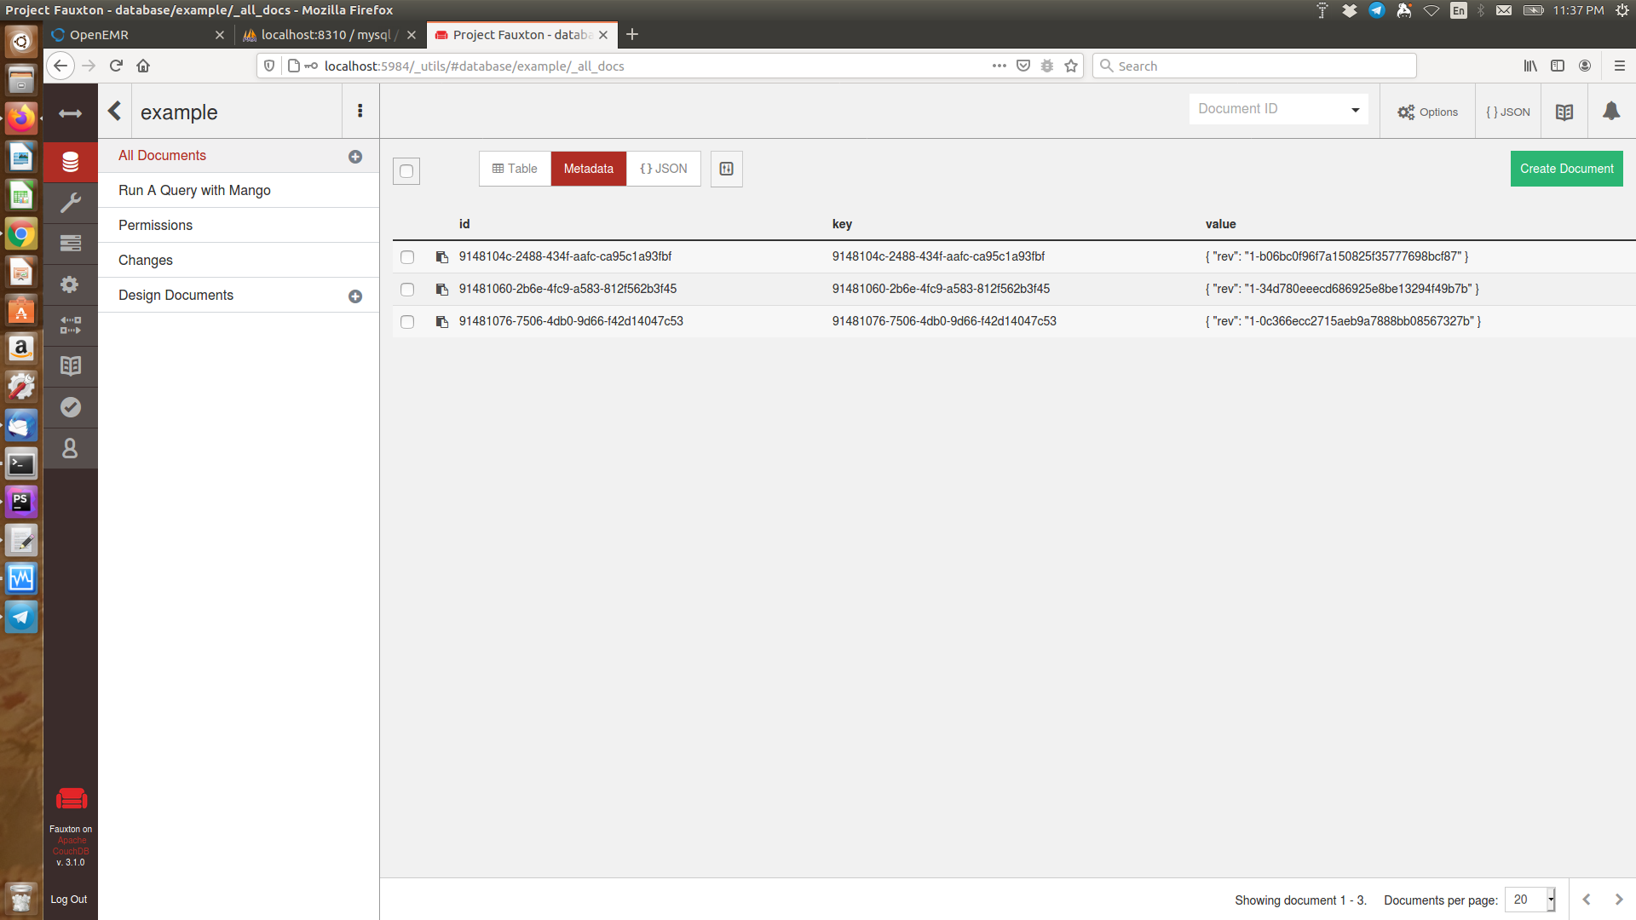Image resolution: width=1636 pixels, height=920 pixels.
Task: Check the checkbox for document 91481076
Action: (x=407, y=322)
